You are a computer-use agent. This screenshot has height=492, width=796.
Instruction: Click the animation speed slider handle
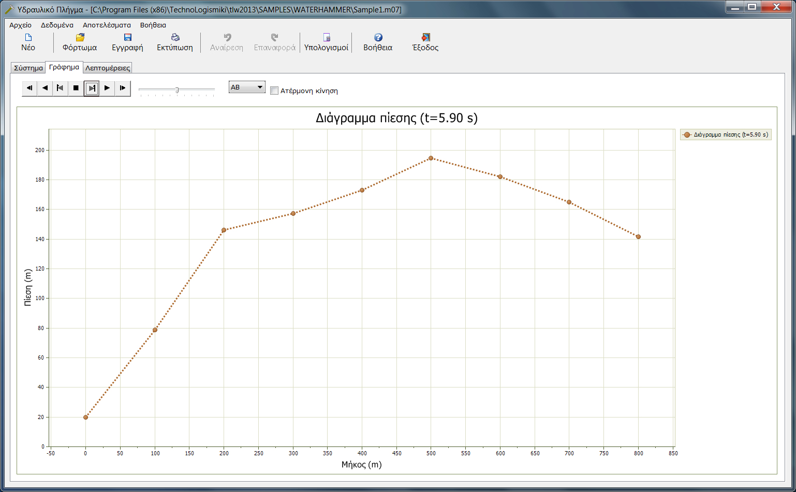click(177, 90)
